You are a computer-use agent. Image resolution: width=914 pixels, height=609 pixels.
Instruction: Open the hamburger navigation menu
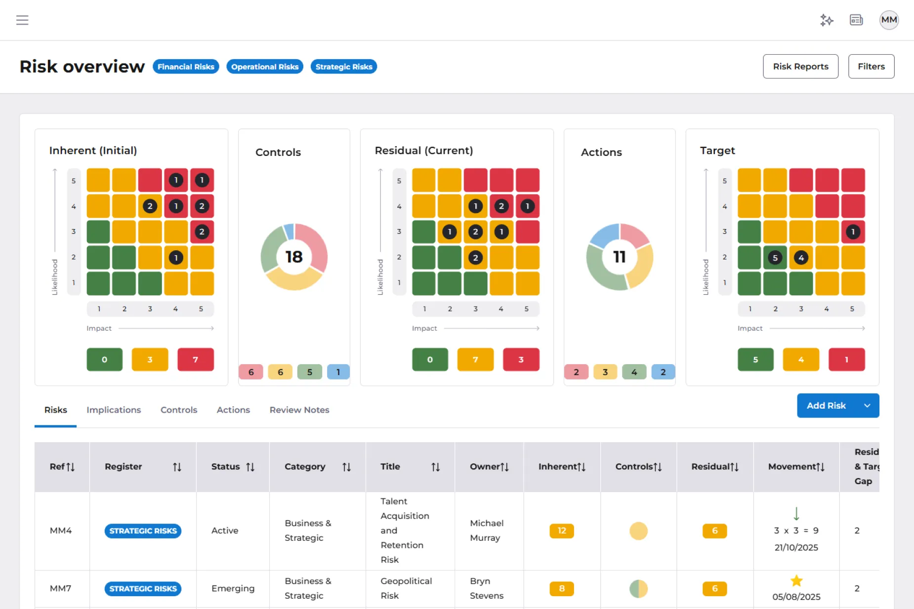click(22, 20)
